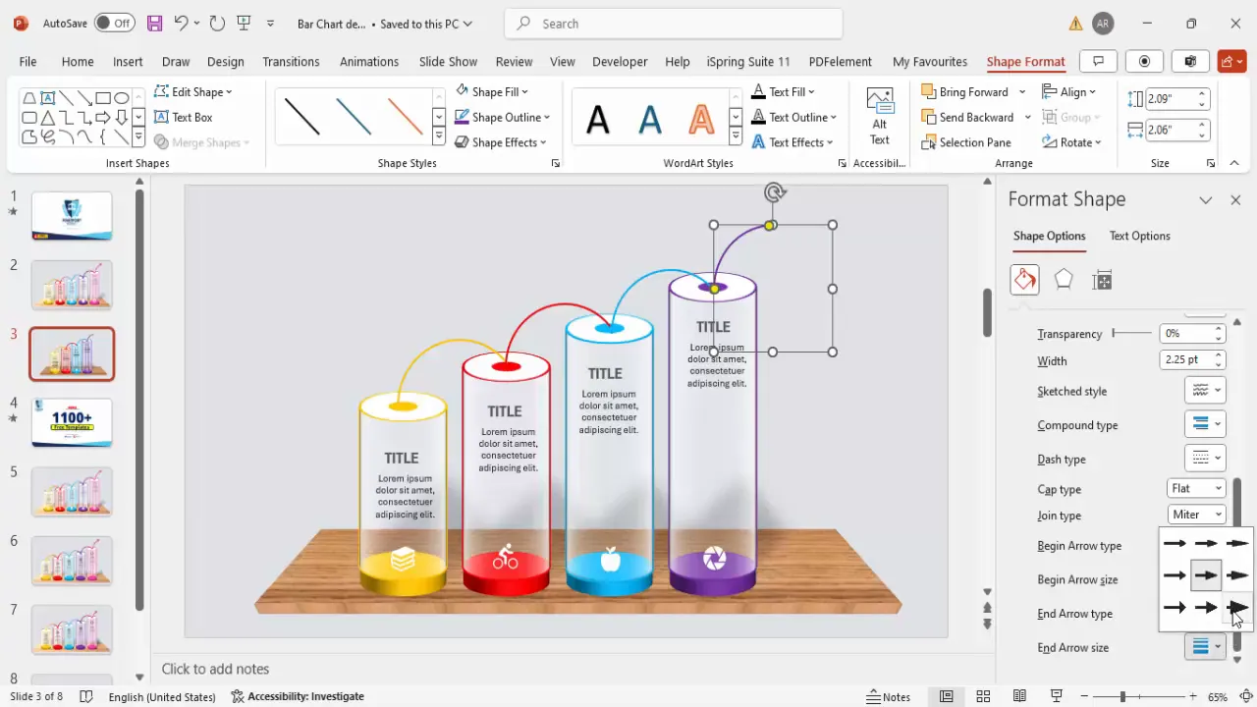The image size is (1257, 707).
Task: Open the Shape Effects dropdown
Action: pyautogui.click(x=501, y=142)
